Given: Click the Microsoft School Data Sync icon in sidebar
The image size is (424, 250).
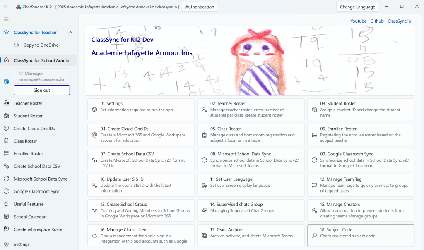Looking at the screenshot, I should pyautogui.click(x=7, y=179).
